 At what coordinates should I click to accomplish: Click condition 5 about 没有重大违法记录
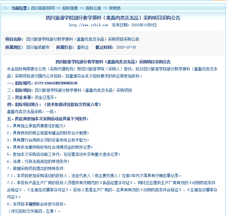[64, 154]
